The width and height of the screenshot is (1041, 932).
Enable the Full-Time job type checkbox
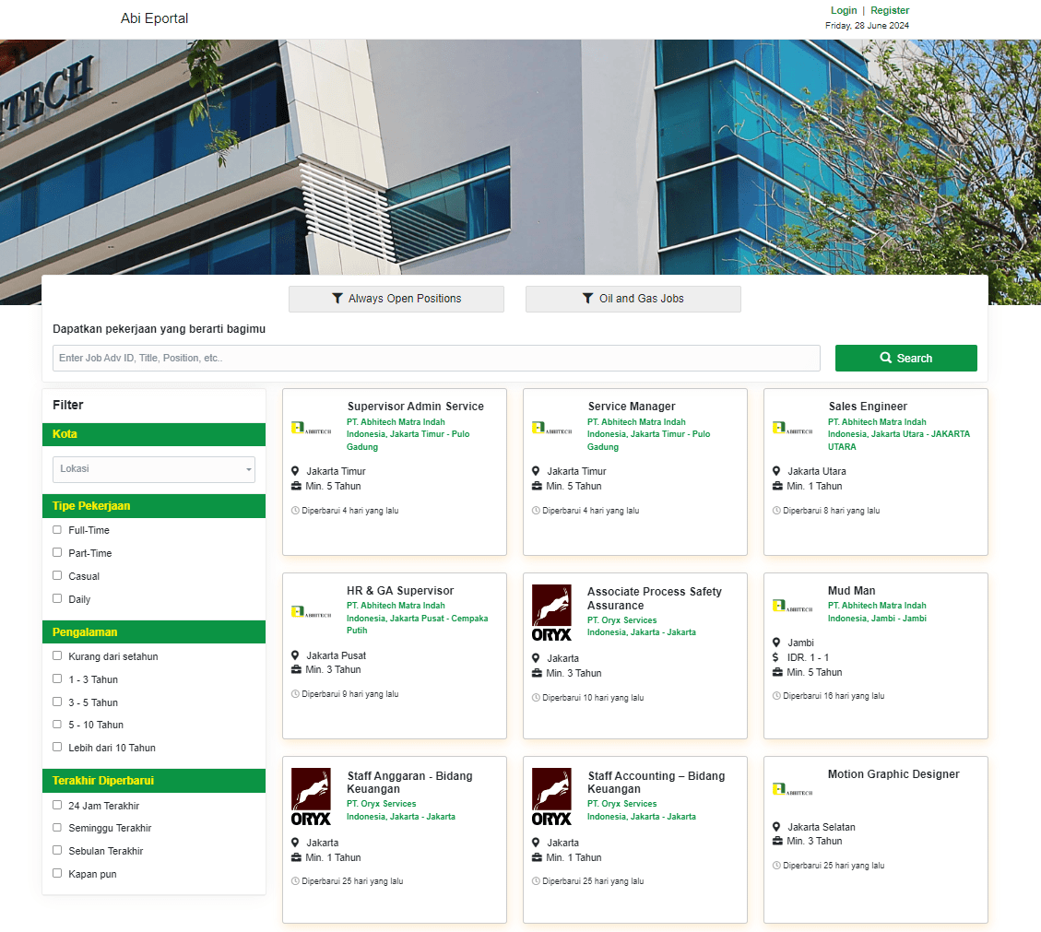pyautogui.click(x=57, y=530)
